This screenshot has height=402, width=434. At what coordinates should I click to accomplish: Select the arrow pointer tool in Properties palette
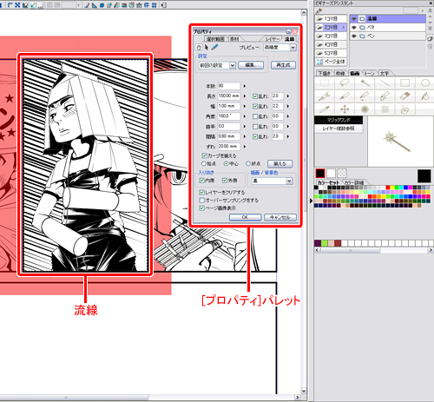[x=207, y=47]
